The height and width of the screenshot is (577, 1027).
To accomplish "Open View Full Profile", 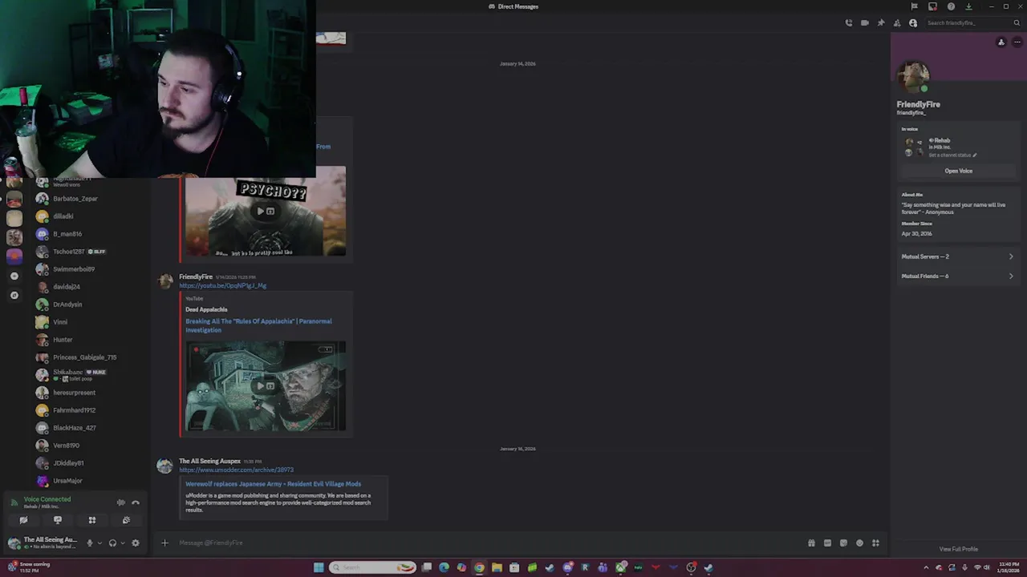I will pos(958,549).
